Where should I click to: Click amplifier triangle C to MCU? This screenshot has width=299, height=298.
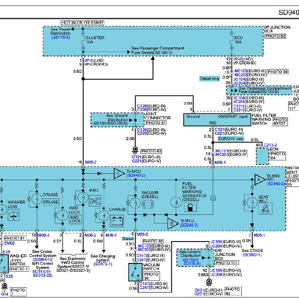point(119,173)
